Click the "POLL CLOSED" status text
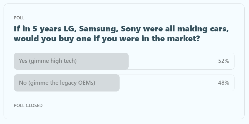 point(28,105)
